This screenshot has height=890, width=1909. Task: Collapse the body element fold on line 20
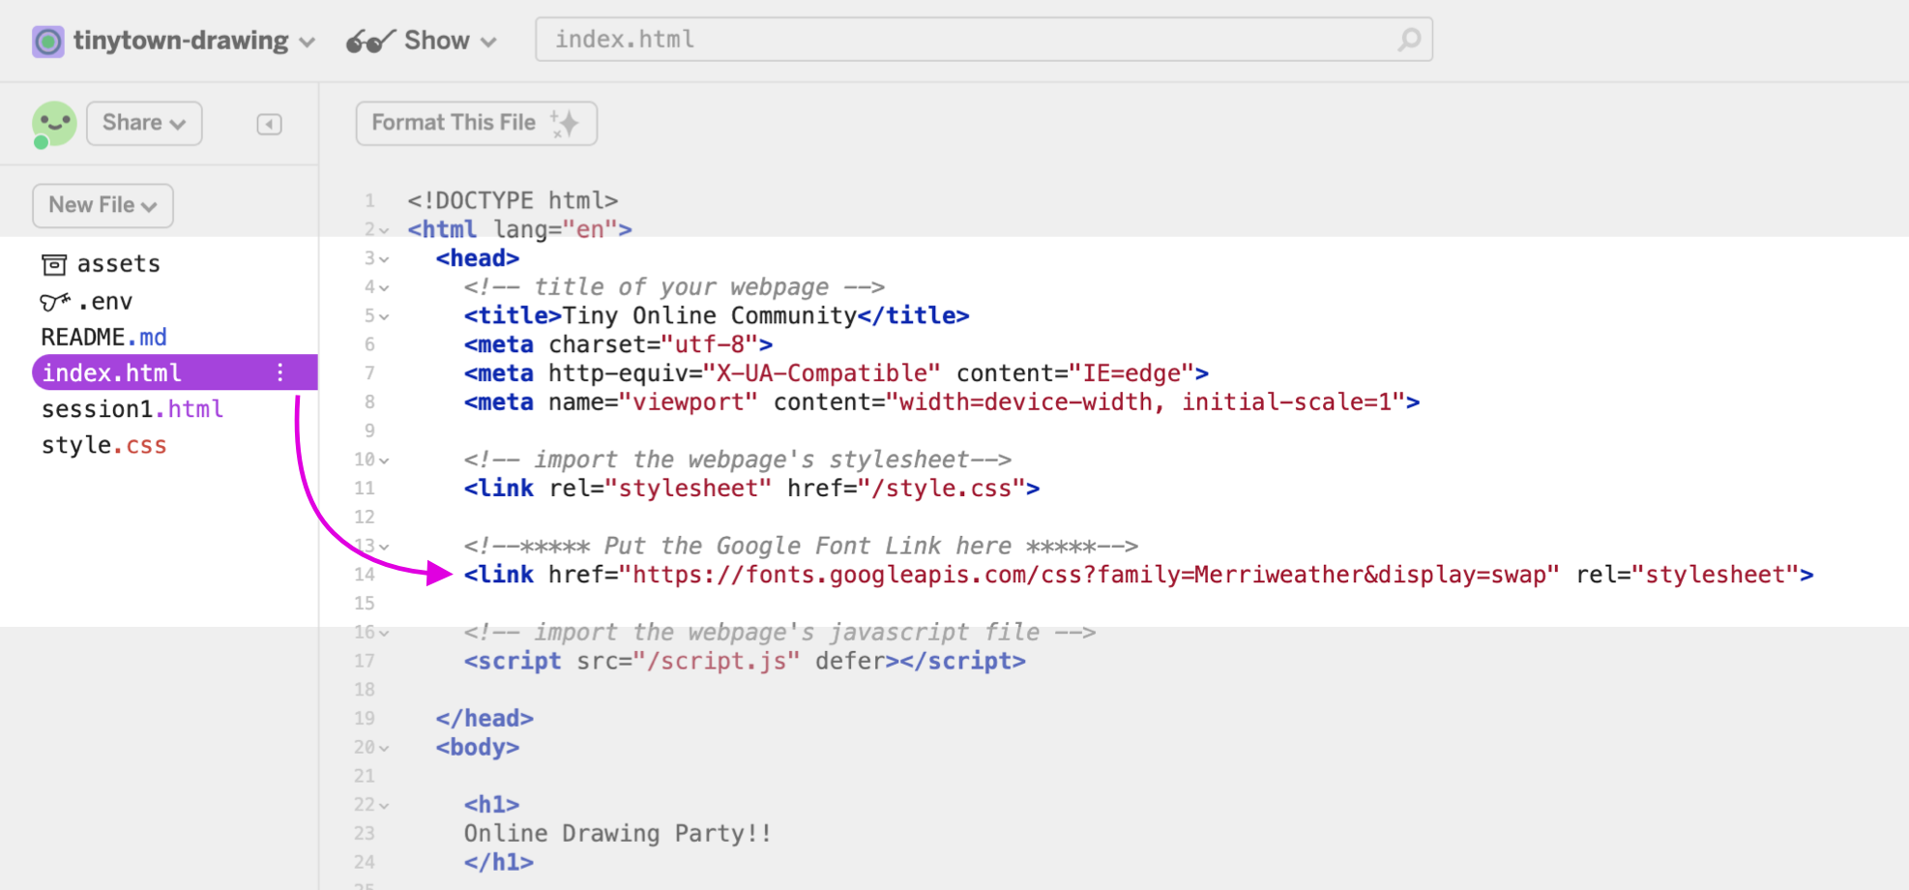point(384,748)
